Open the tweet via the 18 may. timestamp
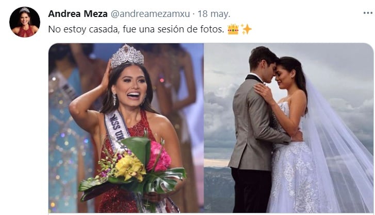 pyautogui.click(x=214, y=14)
